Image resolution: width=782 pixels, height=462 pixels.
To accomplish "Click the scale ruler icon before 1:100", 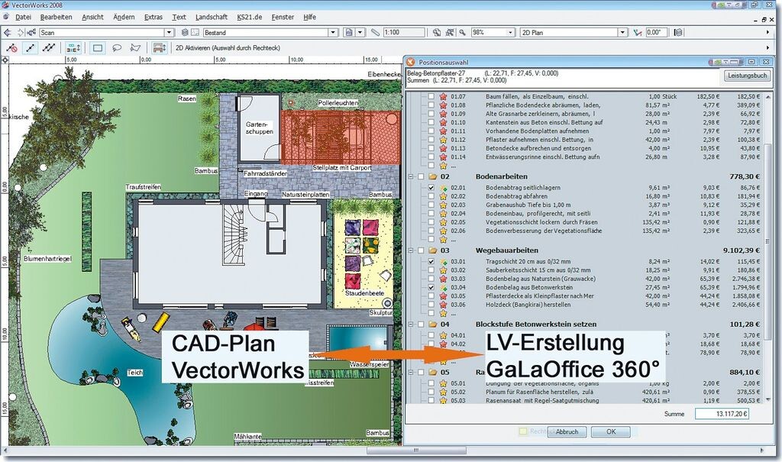I will click(x=375, y=32).
